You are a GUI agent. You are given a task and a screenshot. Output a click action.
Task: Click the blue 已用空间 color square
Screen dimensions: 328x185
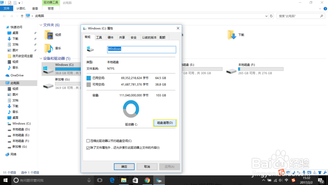(89, 78)
